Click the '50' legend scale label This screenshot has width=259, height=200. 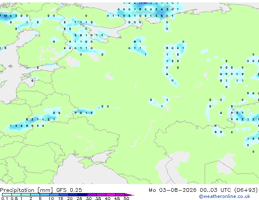pyautogui.click(x=126, y=198)
